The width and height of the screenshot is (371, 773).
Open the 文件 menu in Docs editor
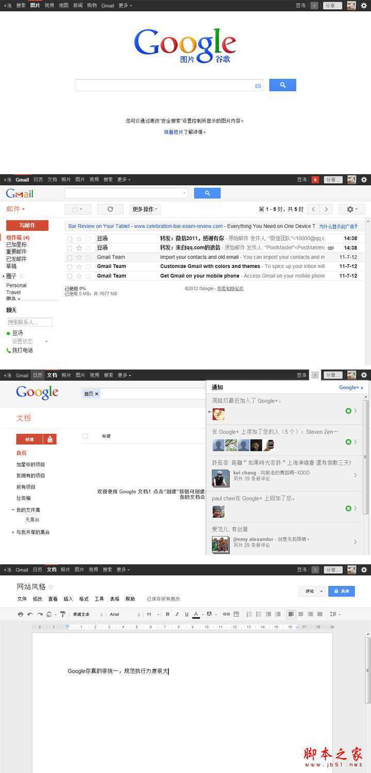point(22,599)
